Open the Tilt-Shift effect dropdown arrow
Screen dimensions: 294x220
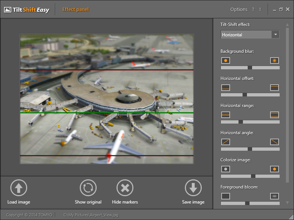[x=275, y=35]
